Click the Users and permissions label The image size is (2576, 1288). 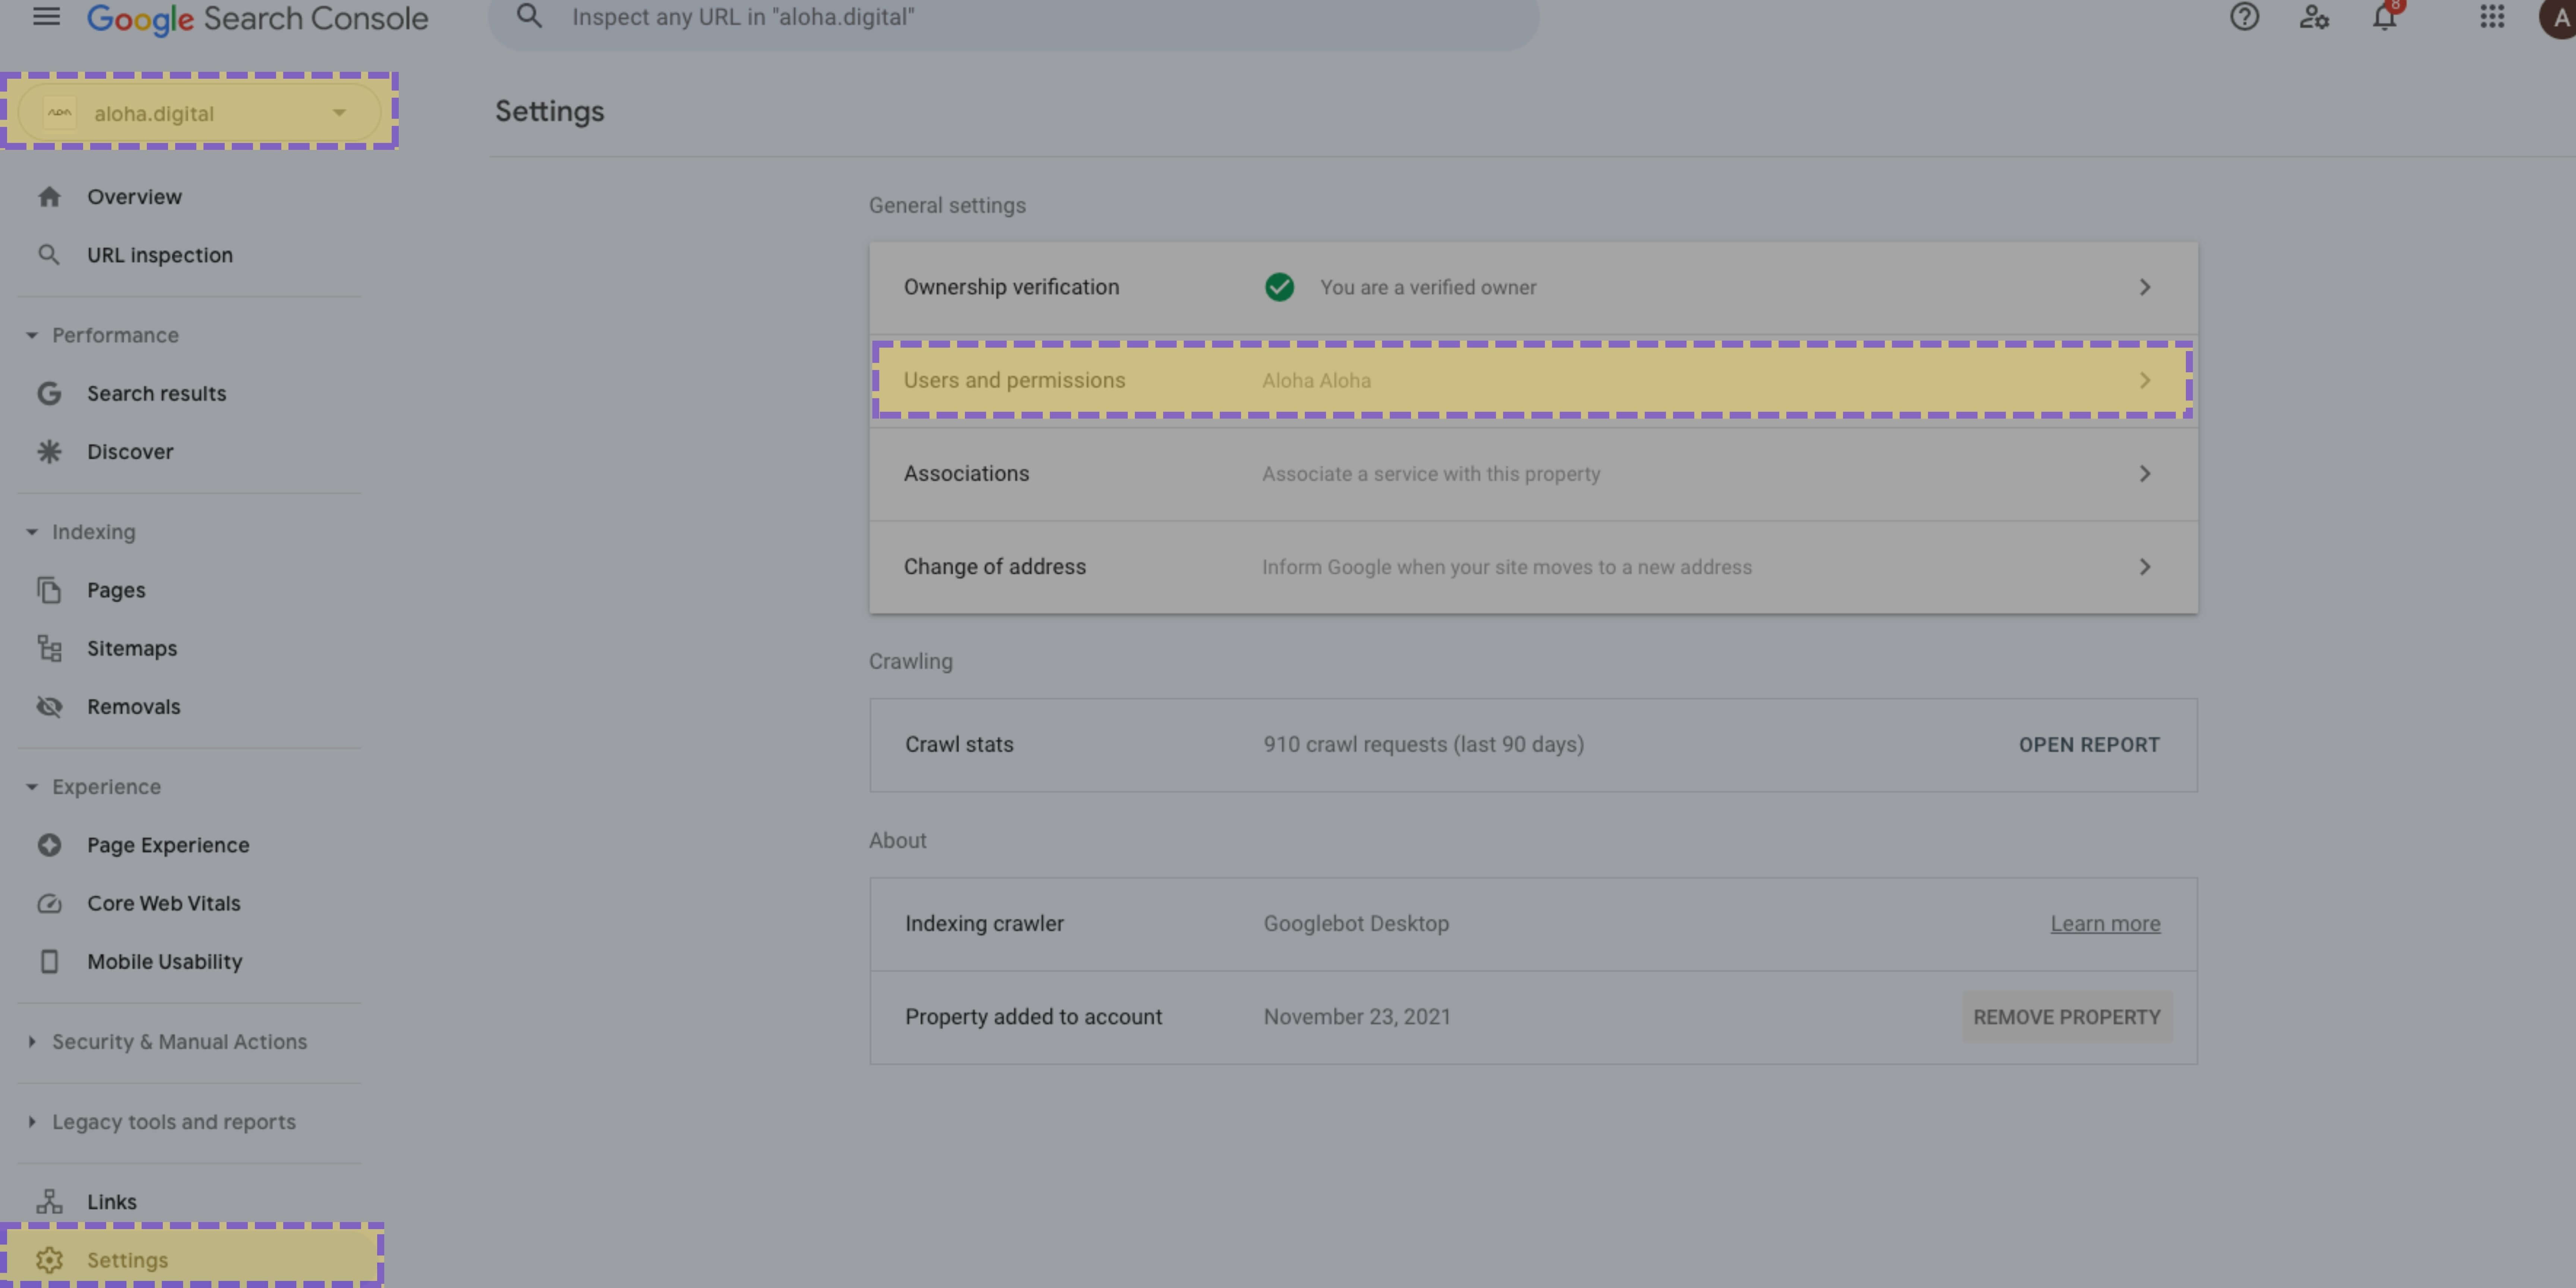[x=1014, y=380]
